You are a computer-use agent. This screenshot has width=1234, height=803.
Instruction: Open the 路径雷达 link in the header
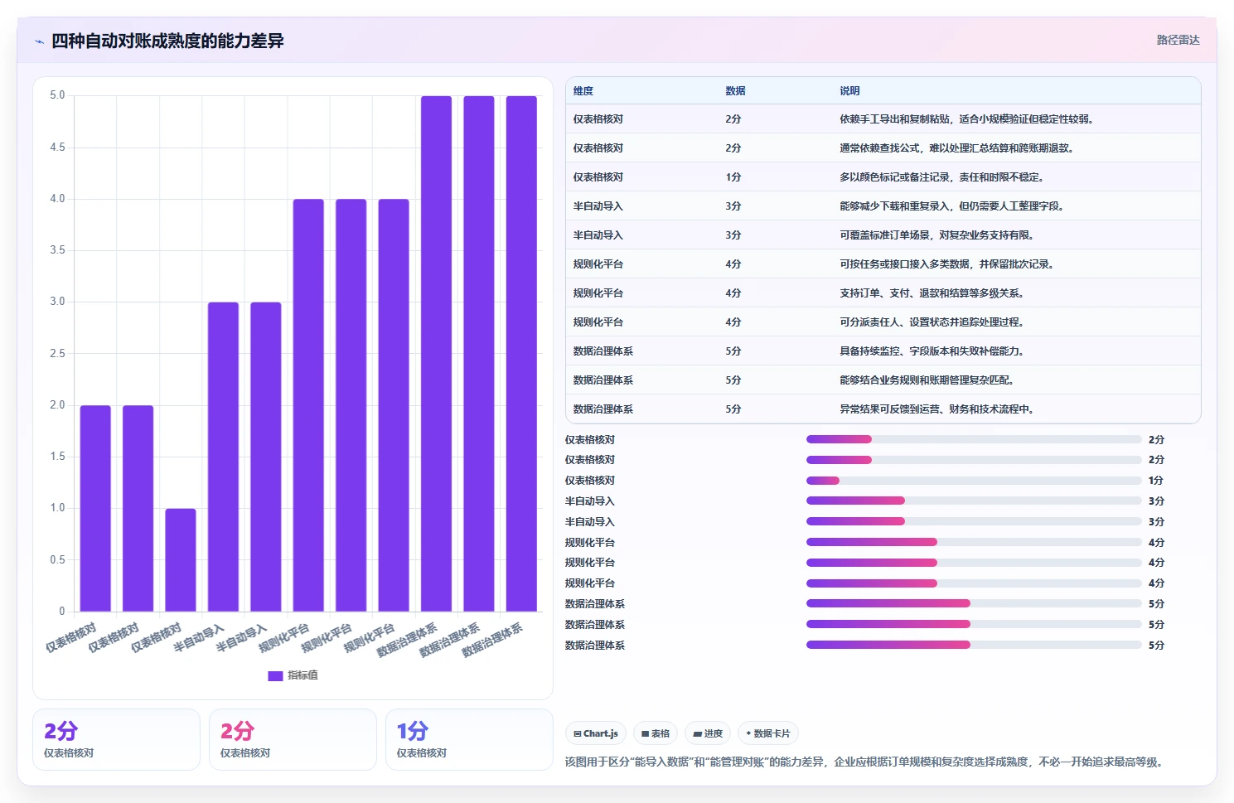coord(1178,40)
